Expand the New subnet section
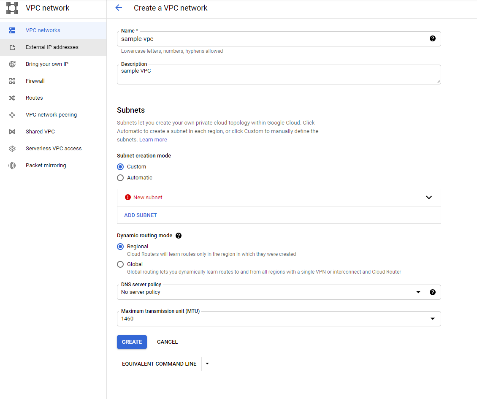 (x=429, y=197)
